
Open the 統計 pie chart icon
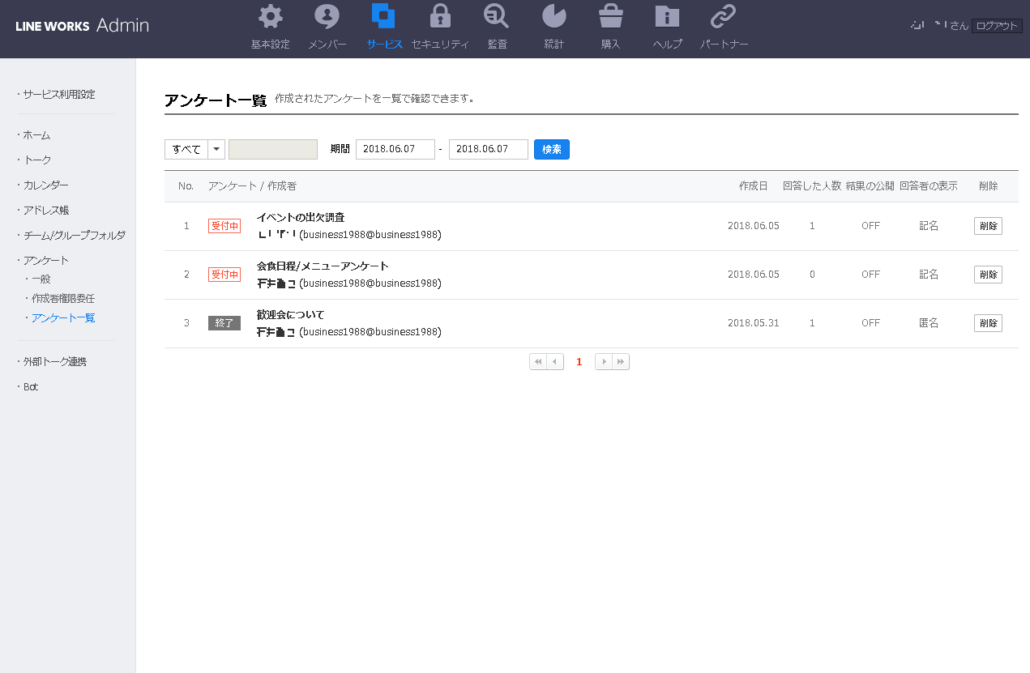pos(553,17)
